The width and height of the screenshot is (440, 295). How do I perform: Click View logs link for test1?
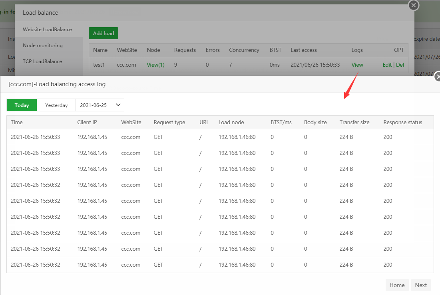357,65
